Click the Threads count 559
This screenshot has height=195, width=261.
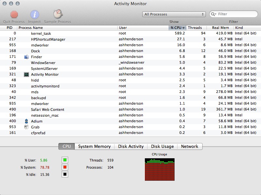pos(110,160)
